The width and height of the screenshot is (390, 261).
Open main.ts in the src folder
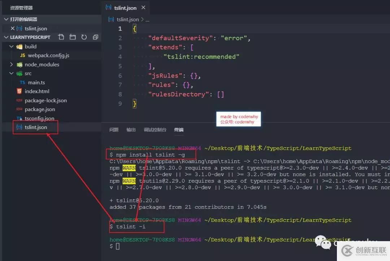coord(36,83)
